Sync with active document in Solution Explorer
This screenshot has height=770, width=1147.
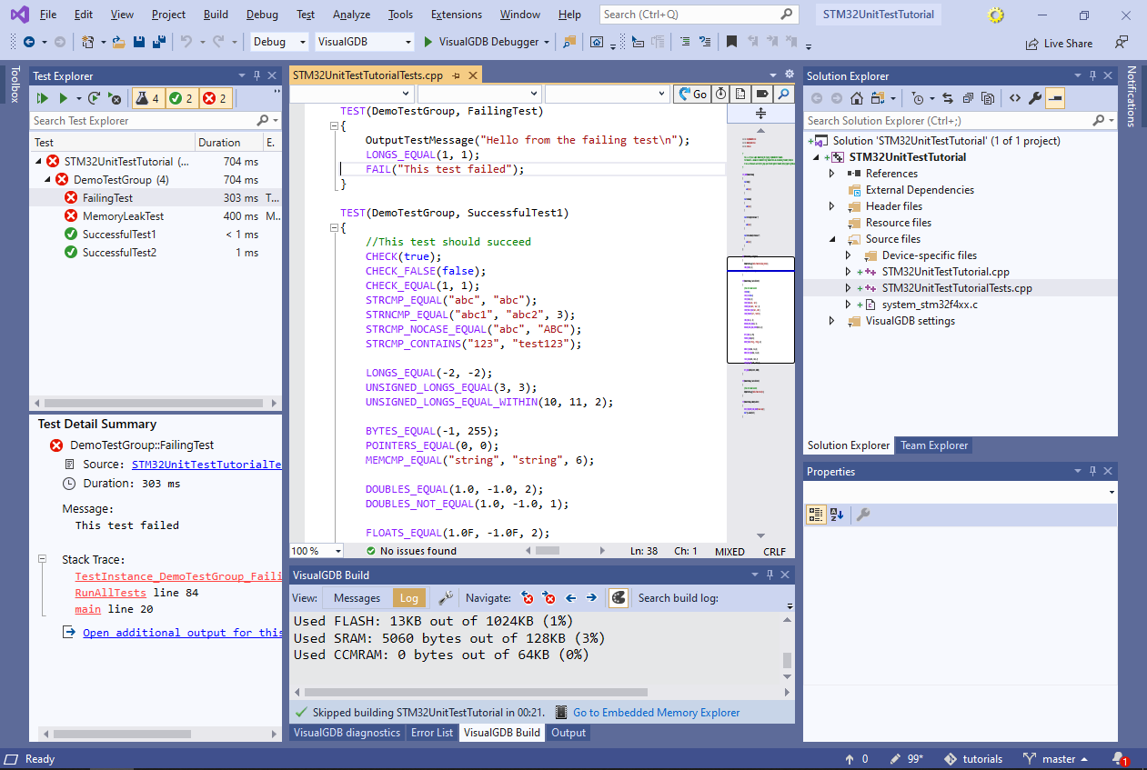[x=948, y=98]
